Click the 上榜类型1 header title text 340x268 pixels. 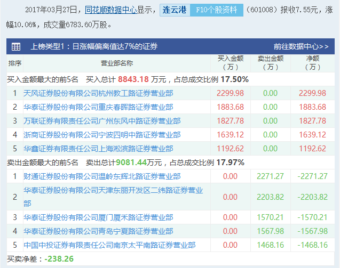[94, 46]
